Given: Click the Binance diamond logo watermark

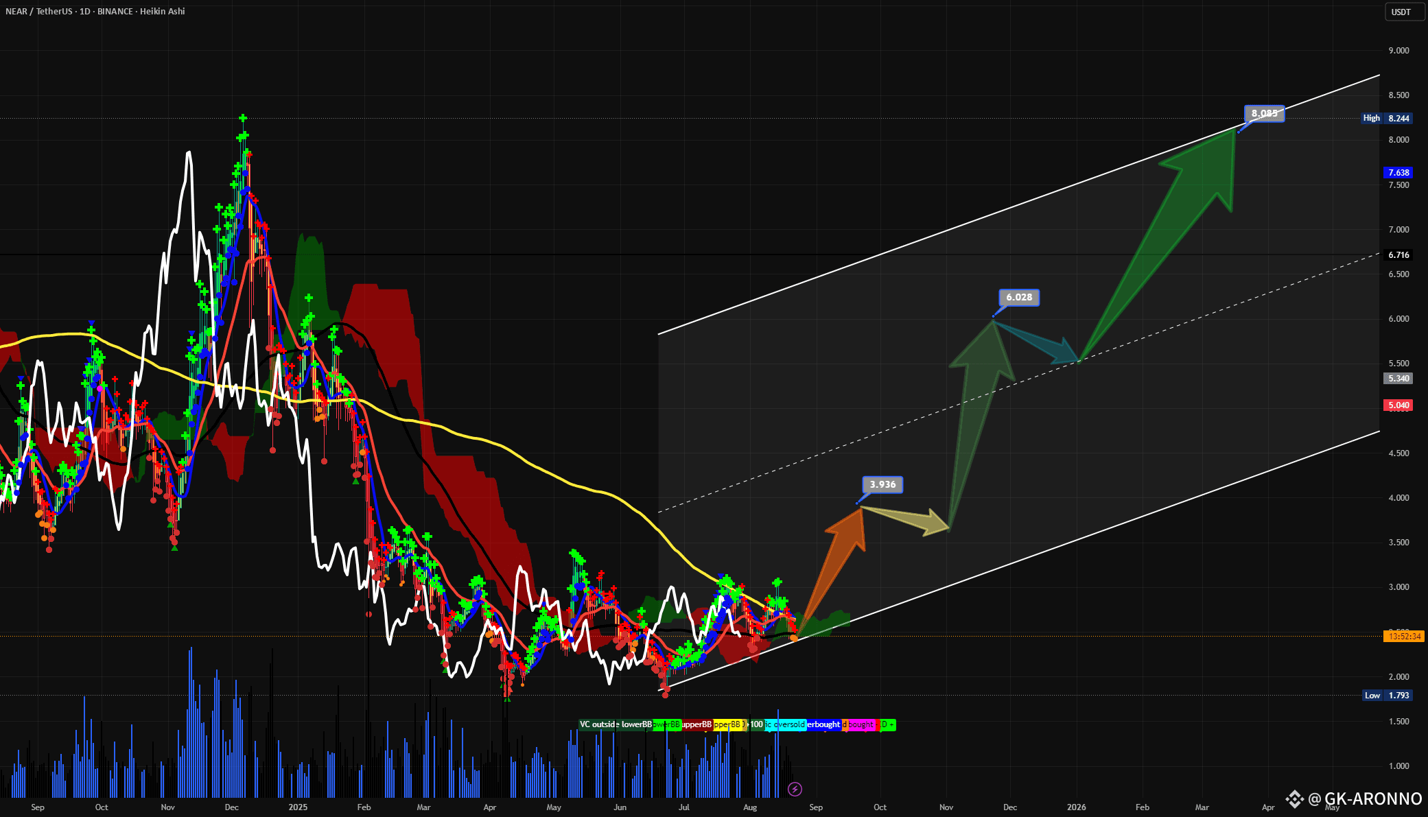Looking at the screenshot, I should click(x=1294, y=798).
